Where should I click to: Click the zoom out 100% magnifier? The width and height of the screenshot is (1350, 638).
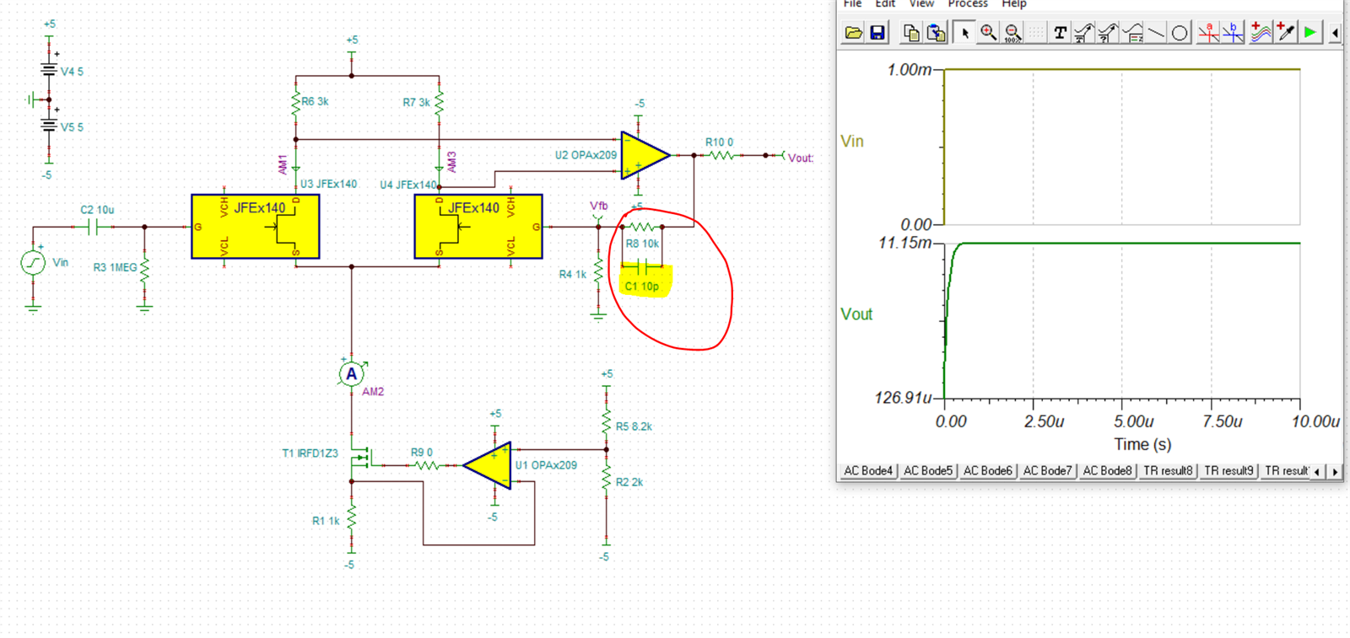click(x=1012, y=33)
